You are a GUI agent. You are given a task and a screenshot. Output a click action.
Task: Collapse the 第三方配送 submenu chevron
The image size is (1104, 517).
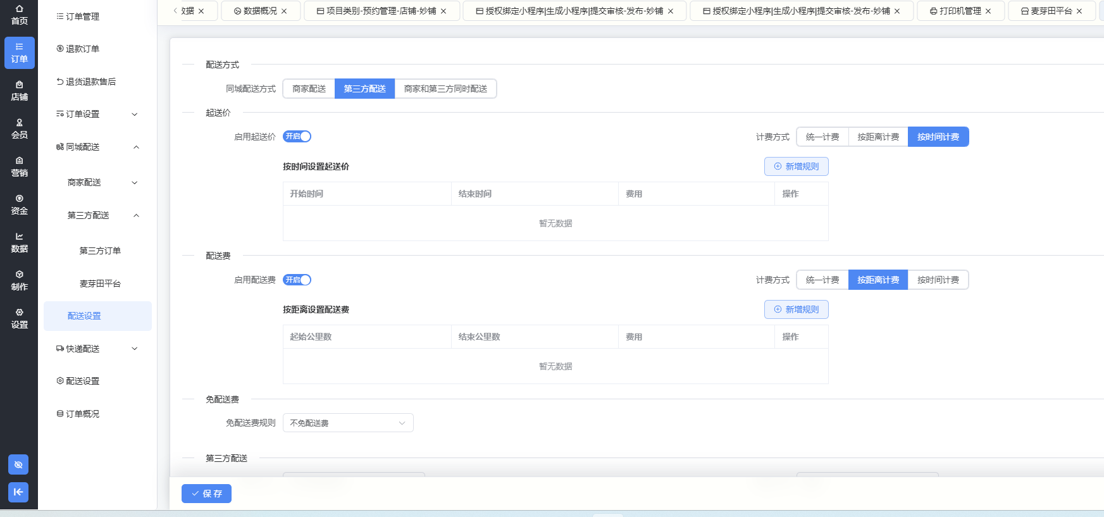pos(136,216)
